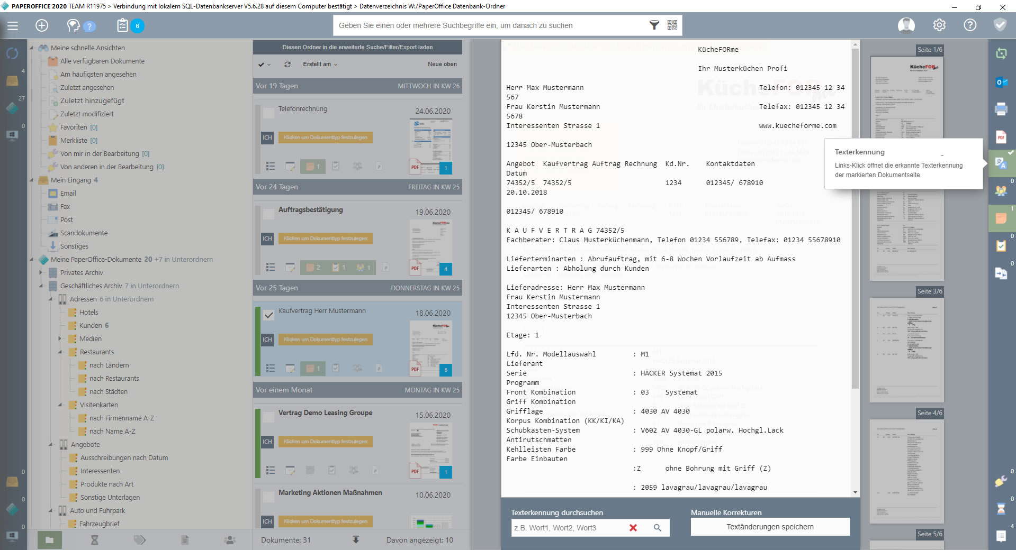This screenshot has height=550, width=1016.
Task: Click the Outlook email icon in right sidebar
Action: pyautogui.click(x=1001, y=82)
